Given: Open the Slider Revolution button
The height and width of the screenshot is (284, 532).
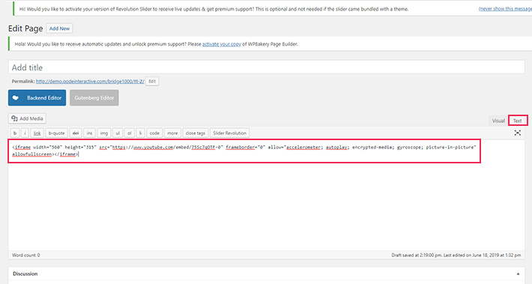Looking at the screenshot, I should click(230, 133).
